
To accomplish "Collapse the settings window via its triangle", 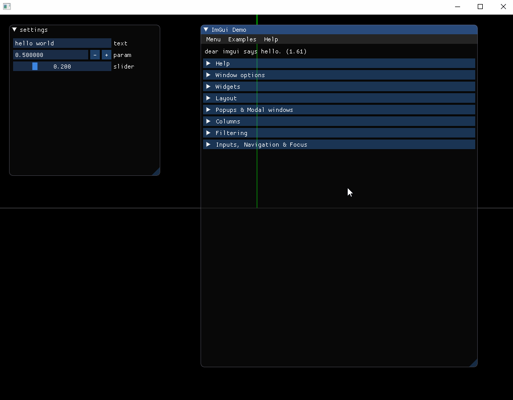I will [15, 29].
